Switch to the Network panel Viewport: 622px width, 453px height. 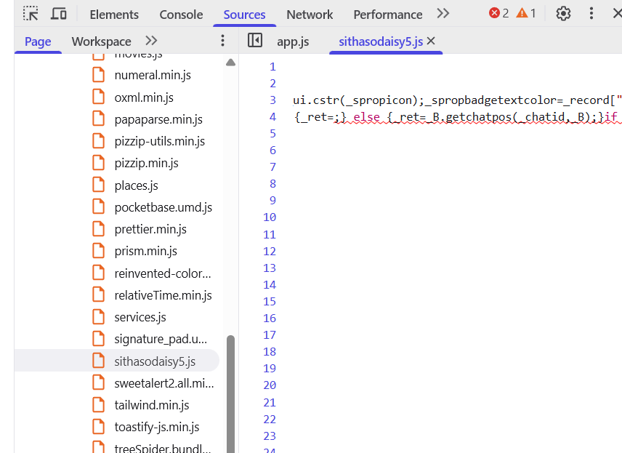[310, 14]
